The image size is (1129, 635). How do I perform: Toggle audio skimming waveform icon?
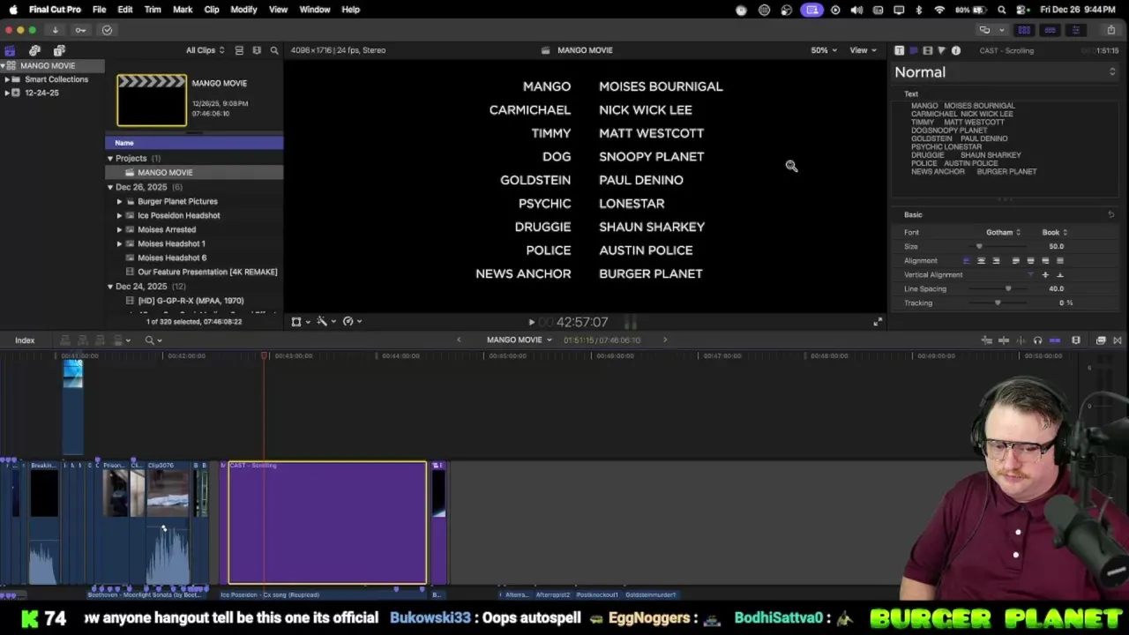click(x=1020, y=340)
